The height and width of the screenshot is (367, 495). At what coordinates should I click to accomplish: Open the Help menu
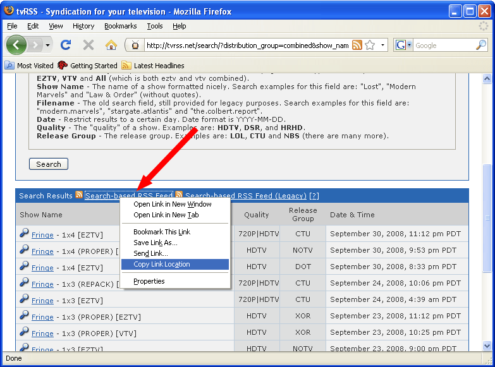coord(179,26)
